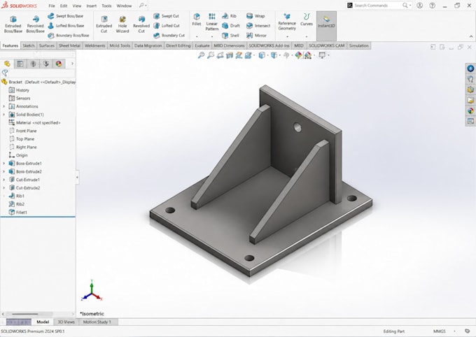The image size is (476, 337).
Task: Expand the Rib1 feature
Action: (4, 196)
